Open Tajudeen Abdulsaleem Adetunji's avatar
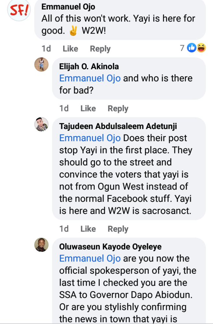Screen dimensions: 213x324 tap(41, 124)
